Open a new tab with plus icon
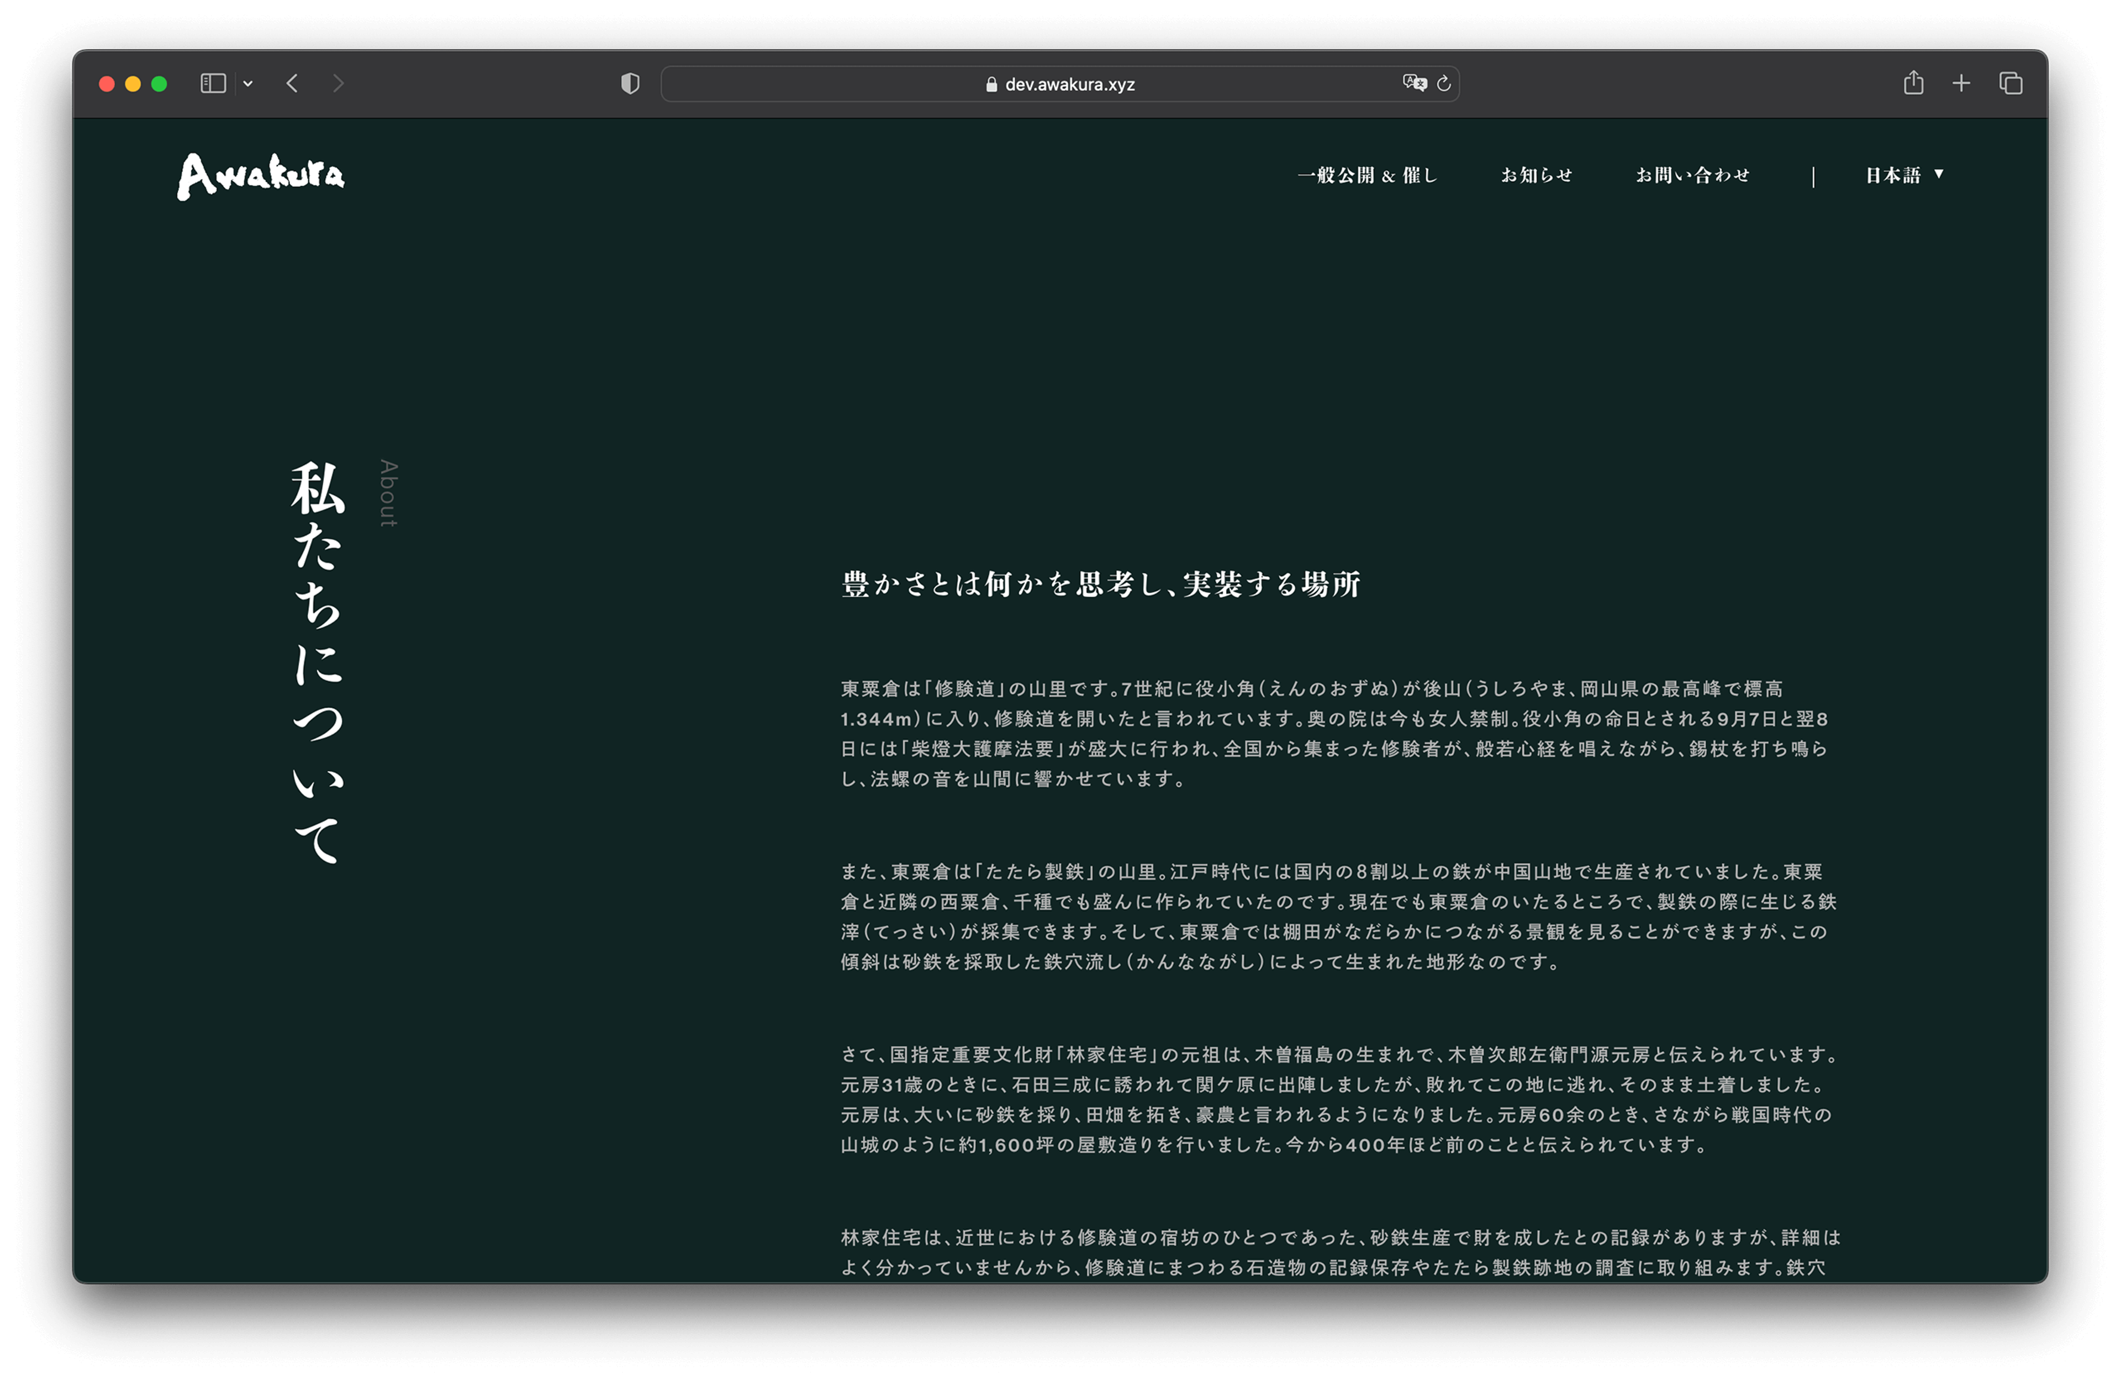The image size is (2121, 1380). tap(1961, 84)
